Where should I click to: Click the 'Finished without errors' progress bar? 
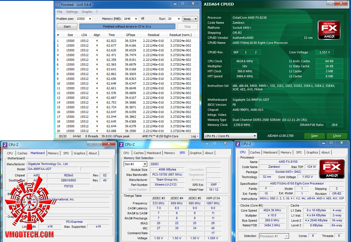pyautogui.click(x=127, y=27)
